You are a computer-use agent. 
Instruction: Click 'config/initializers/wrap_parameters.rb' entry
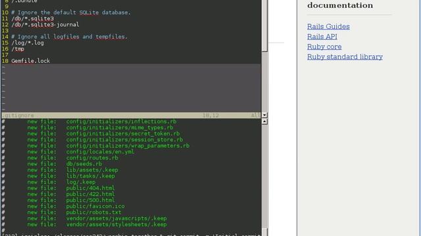(x=128, y=146)
